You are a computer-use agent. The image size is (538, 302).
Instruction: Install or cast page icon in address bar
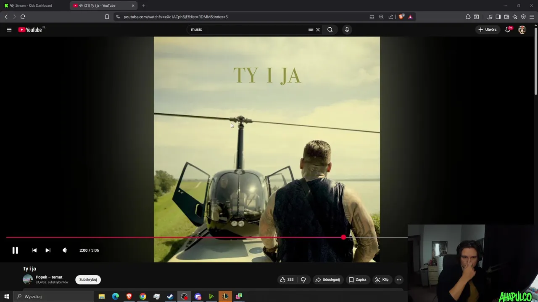[372, 17]
